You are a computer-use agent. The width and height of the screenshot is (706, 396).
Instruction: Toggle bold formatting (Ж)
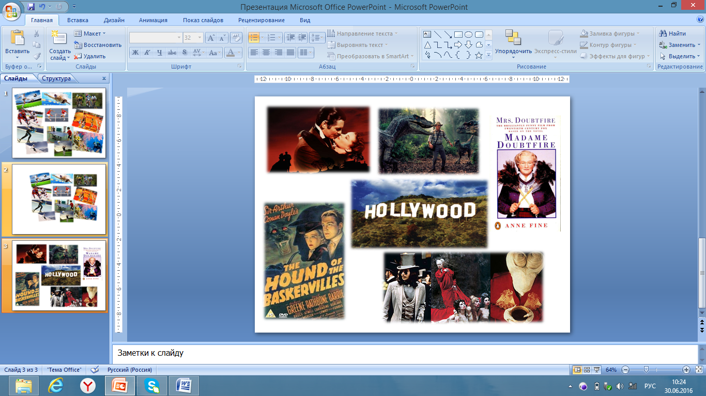pos(135,53)
